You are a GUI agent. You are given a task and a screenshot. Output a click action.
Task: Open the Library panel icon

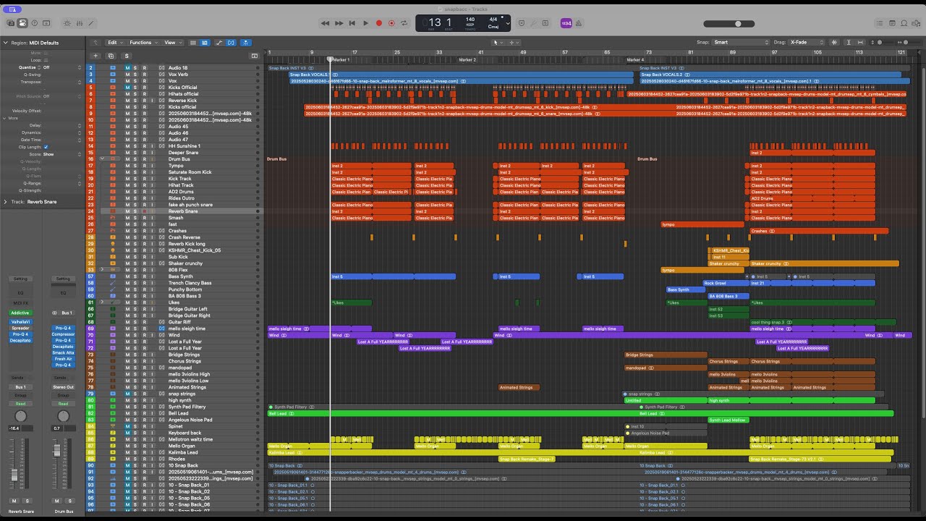[x=9, y=23]
